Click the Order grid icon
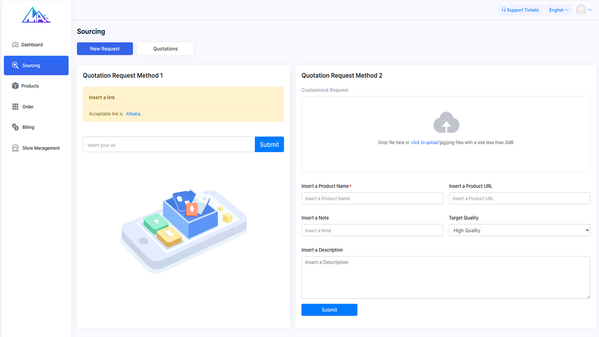The height and width of the screenshot is (337, 599). pos(15,107)
